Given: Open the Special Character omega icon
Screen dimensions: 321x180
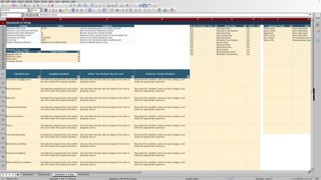Looking at the screenshot, I should click(122, 5).
